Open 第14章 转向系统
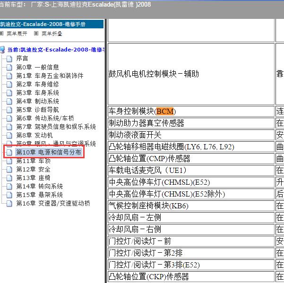Image resolution: width=284 pixels, height=283 pixels. point(40,186)
